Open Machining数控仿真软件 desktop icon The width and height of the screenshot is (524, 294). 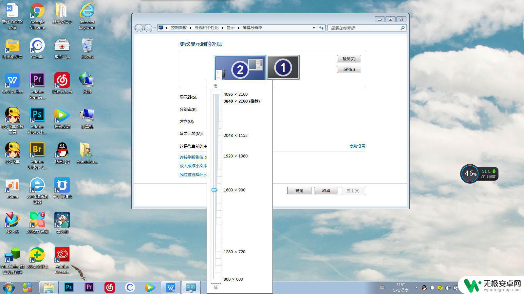(12, 261)
